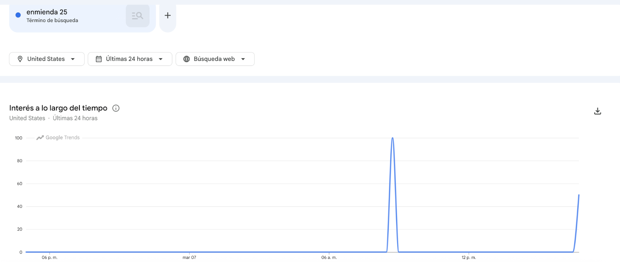Select the enmienda 25 search term text
Screen dimensions: 620x262
pyautogui.click(x=47, y=12)
